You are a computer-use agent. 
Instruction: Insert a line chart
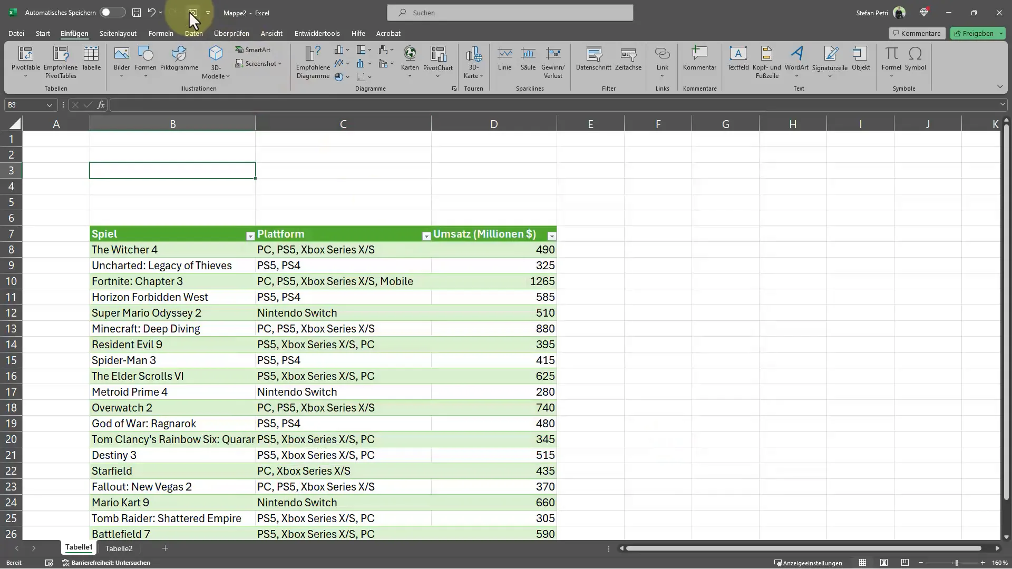pyautogui.click(x=342, y=63)
